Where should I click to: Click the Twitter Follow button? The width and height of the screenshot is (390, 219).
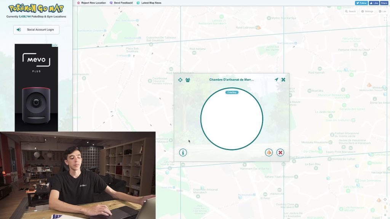coord(361,3)
